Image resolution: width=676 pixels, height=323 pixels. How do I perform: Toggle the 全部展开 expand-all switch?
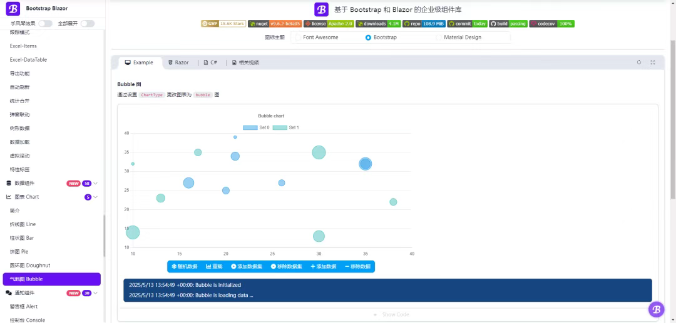(88, 24)
